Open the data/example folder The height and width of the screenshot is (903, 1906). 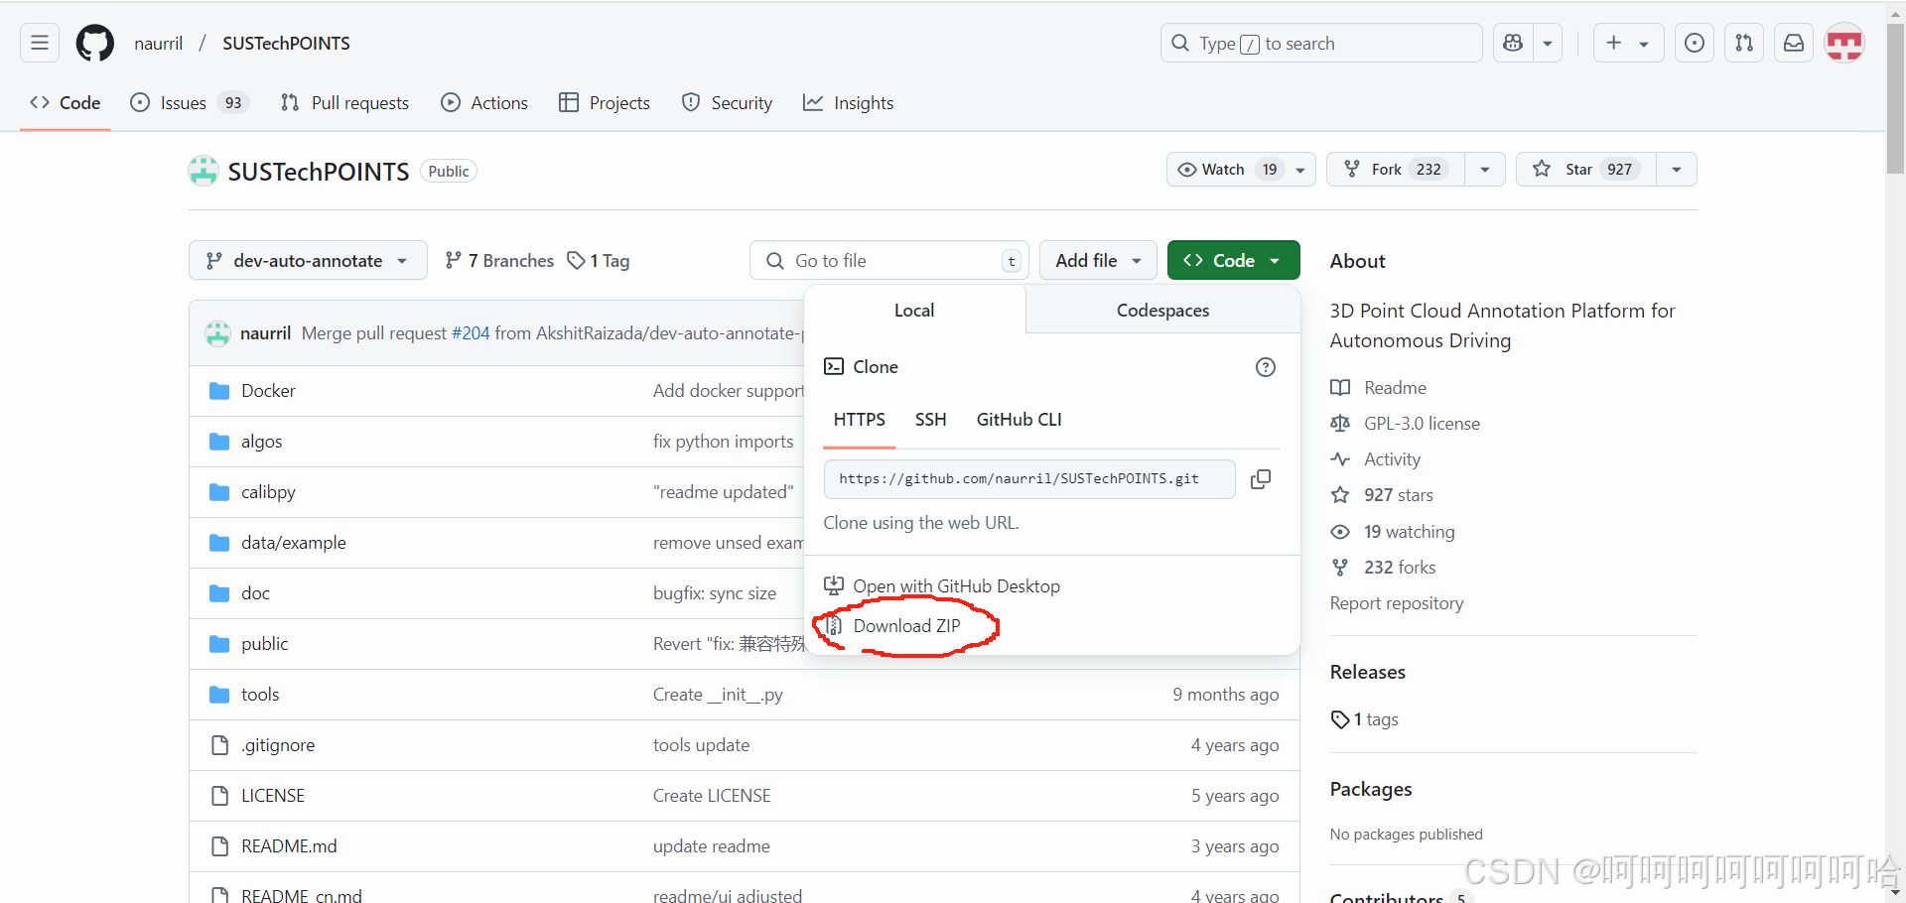(x=294, y=543)
